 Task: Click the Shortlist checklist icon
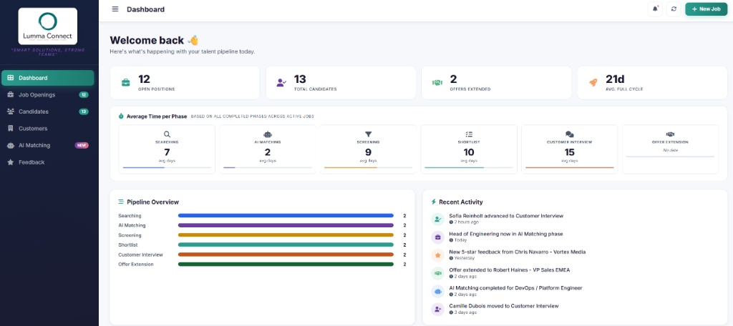tap(469, 134)
